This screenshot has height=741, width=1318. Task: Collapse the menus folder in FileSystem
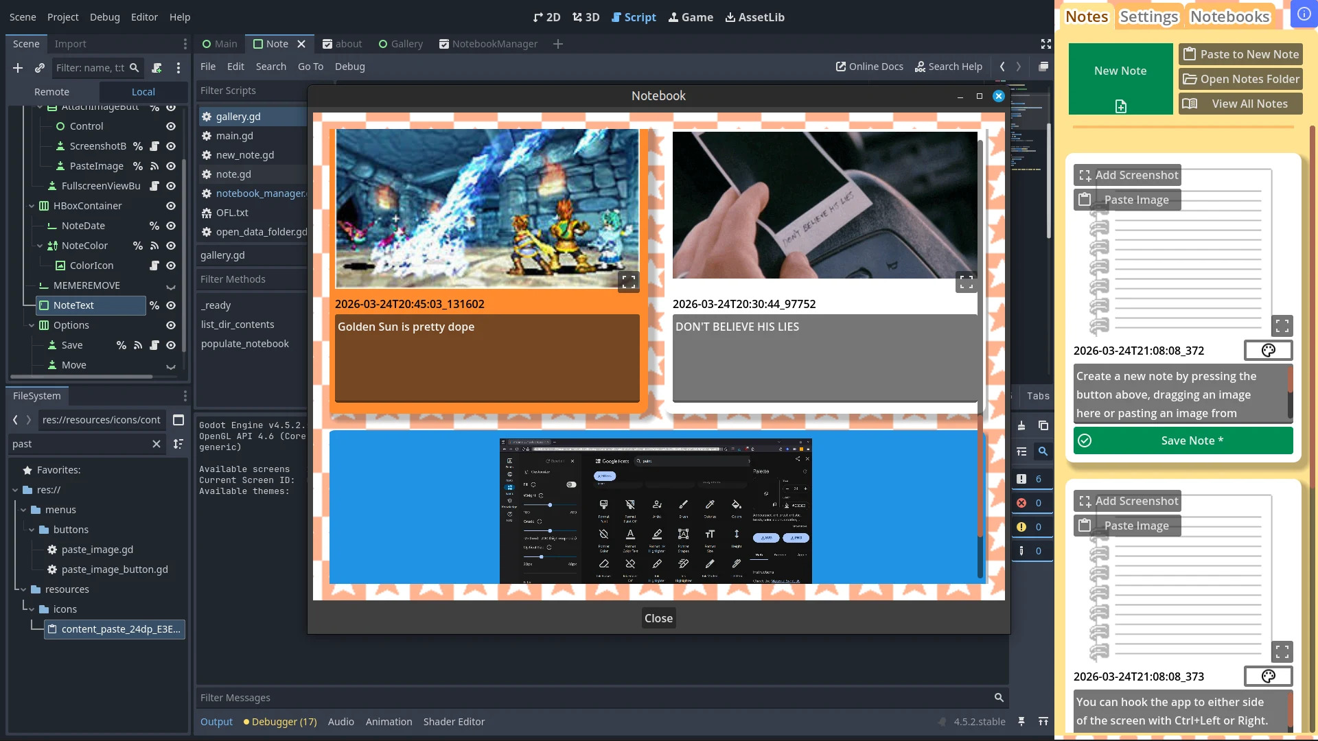[23, 510]
